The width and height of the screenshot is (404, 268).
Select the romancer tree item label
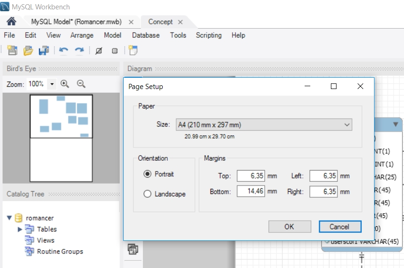pyautogui.click(x=40, y=218)
